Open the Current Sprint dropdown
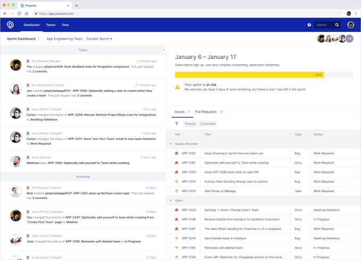Image resolution: width=361 pixels, height=260 pixels. coord(99,39)
